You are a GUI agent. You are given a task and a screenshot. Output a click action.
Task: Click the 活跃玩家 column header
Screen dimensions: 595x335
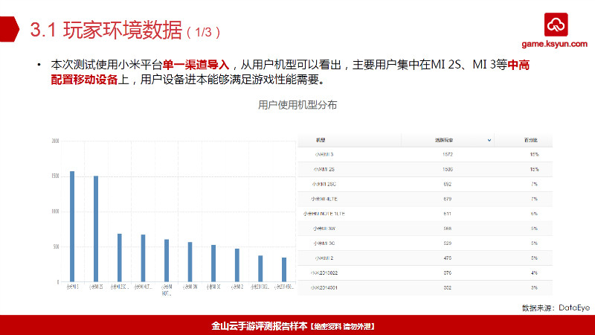(x=444, y=140)
